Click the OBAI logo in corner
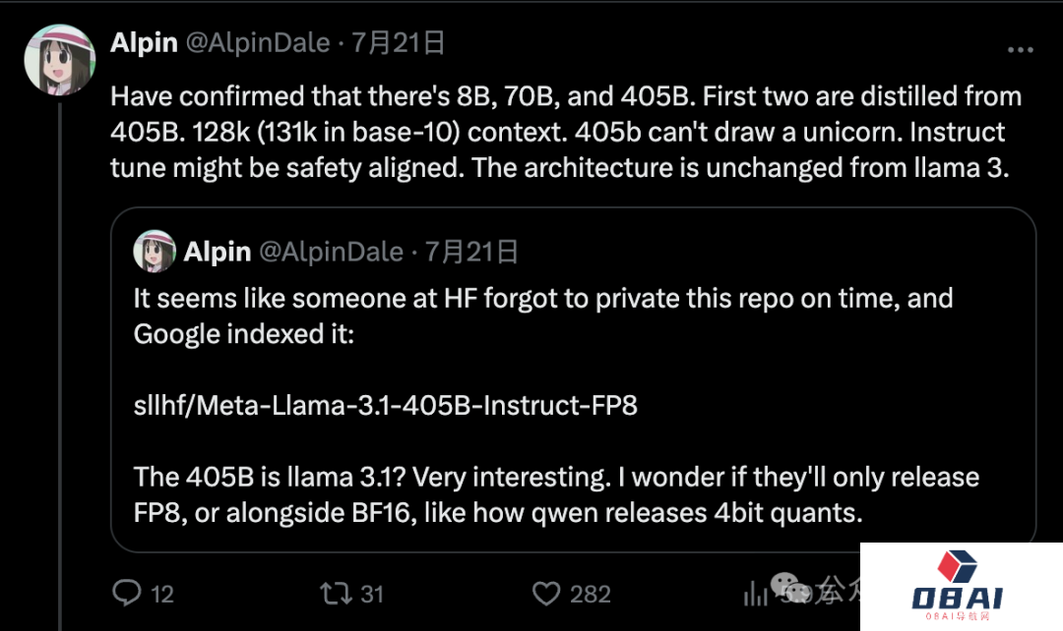Screen dimensions: 1063x631 [957, 586]
